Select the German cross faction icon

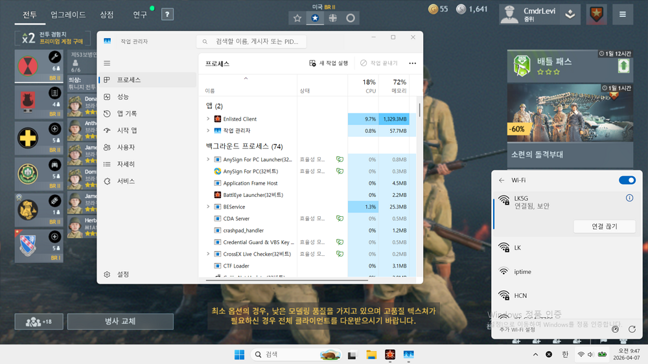332,18
